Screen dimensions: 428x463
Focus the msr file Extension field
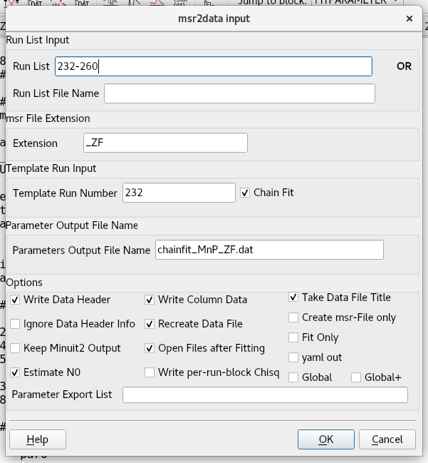click(165, 143)
